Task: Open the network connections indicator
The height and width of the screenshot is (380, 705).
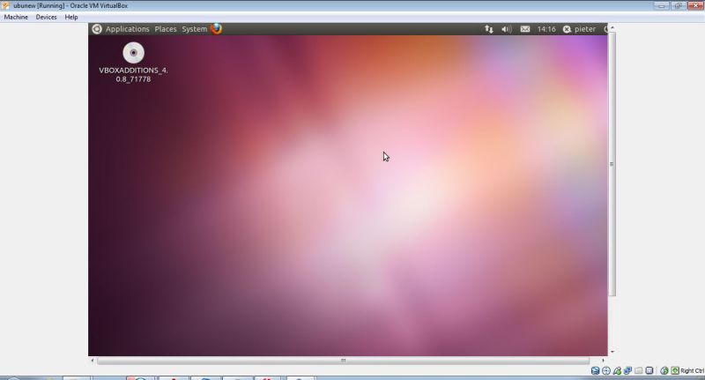Action: click(x=489, y=29)
